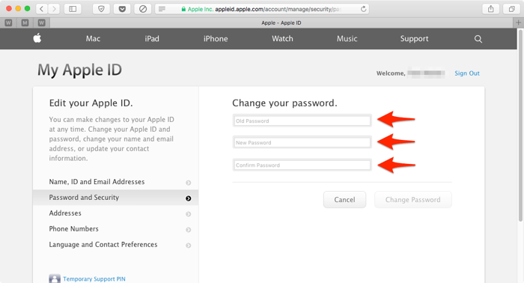Click the dark arrow beside Password and Security
The image size is (524, 283).
(x=189, y=198)
